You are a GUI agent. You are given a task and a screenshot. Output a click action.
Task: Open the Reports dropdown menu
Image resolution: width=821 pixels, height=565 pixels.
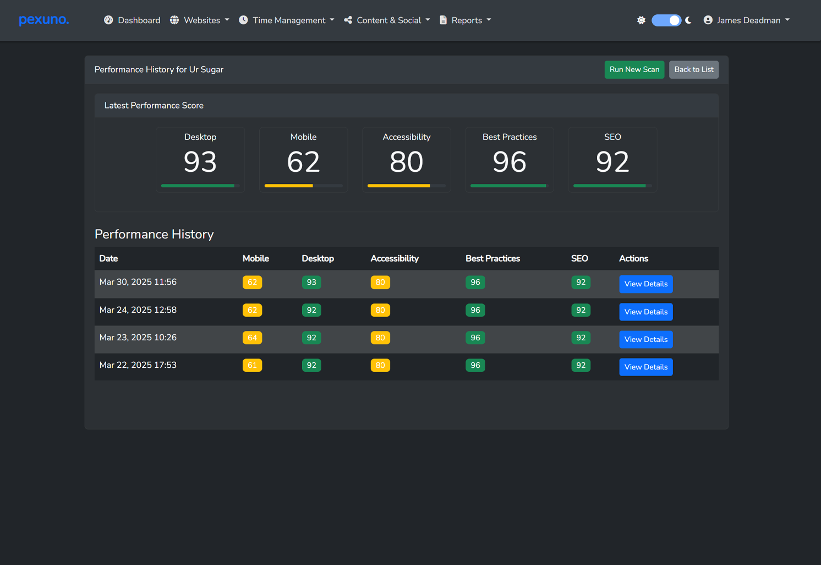(x=465, y=20)
